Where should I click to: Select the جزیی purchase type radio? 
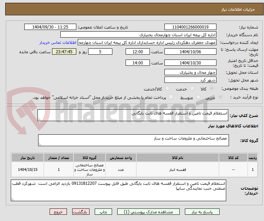click(220, 97)
